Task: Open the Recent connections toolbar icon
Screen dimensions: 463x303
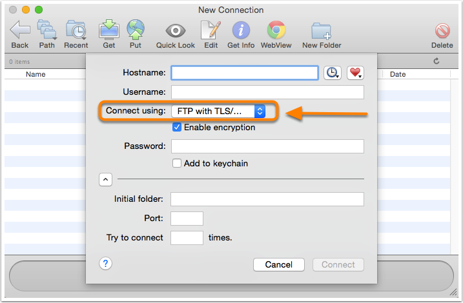Action: pyautogui.click(x=76, y=30)
